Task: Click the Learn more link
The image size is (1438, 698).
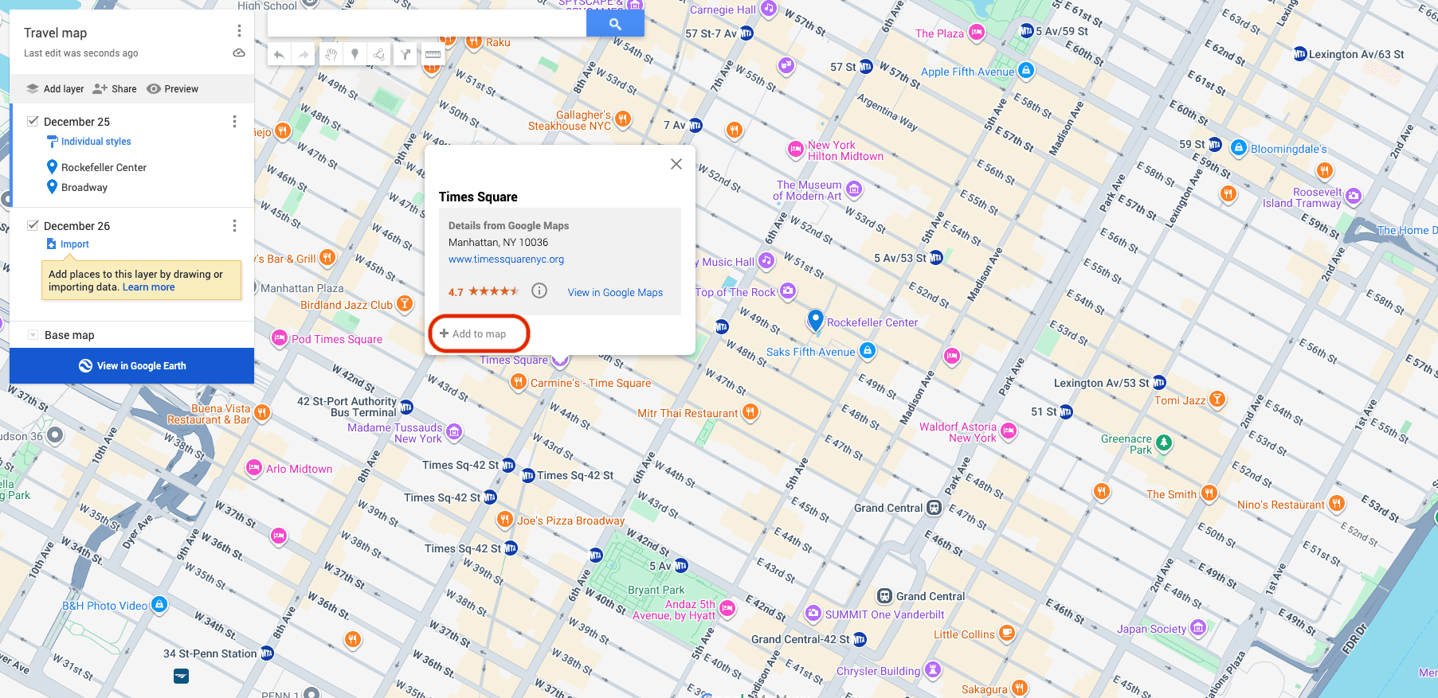Action: click(149, 287)
